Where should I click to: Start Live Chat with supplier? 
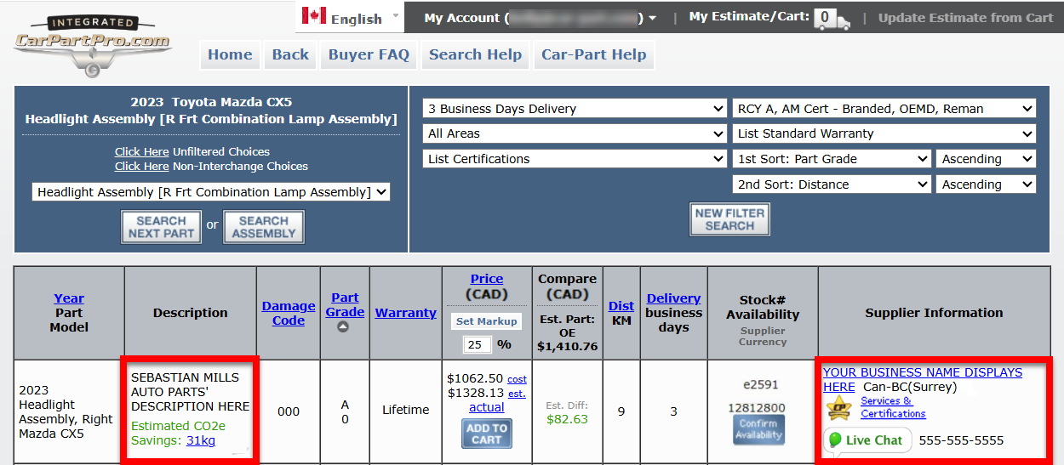(x=867, y=440)
